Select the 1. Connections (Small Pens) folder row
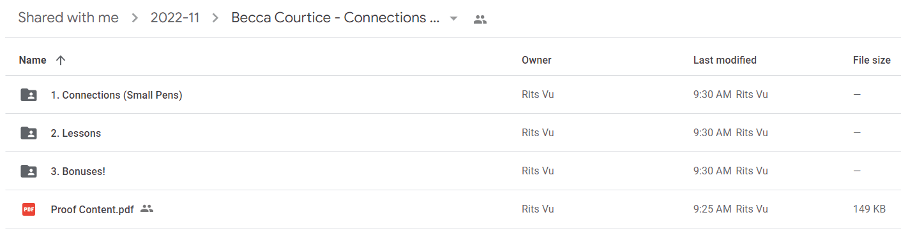The image size is (901, 231). point(450,95)
